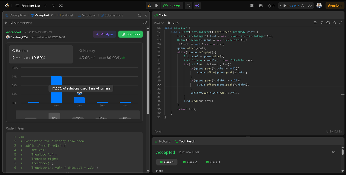Click the 3ms handle in mini chart

pyautogui.click(x=101, y=118)
